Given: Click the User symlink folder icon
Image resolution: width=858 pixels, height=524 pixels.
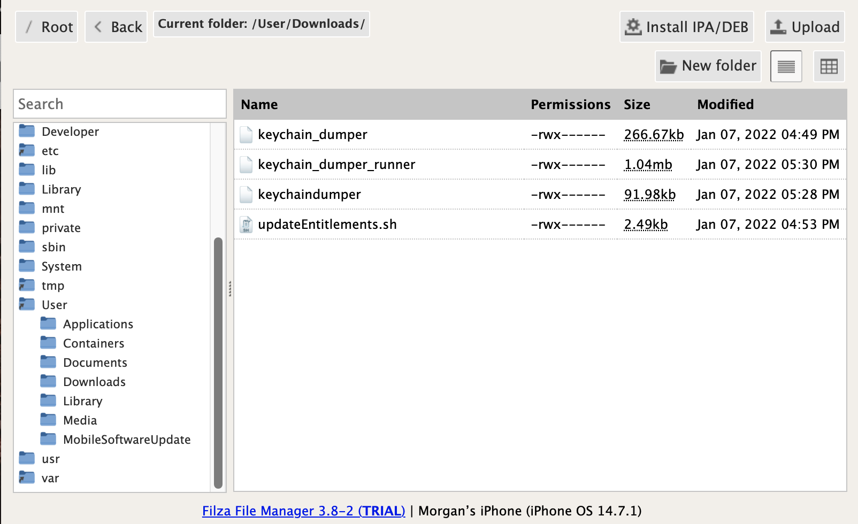Looking at the screenshot, I should click(27, 304).
